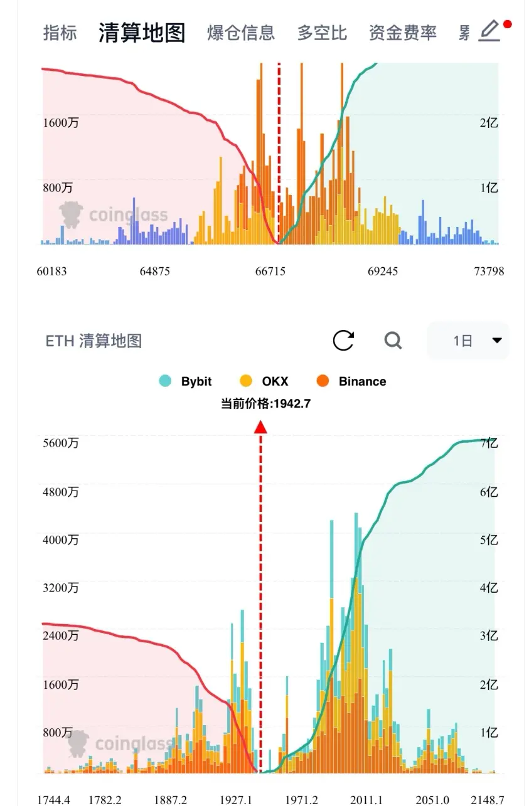Open the search magnifier icon
Image resolution: width=529 pixels, height=806 pixels.
tap(393, 341)
